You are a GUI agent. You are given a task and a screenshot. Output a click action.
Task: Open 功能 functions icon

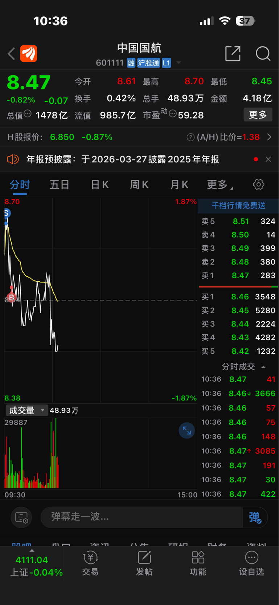point(198,564)
